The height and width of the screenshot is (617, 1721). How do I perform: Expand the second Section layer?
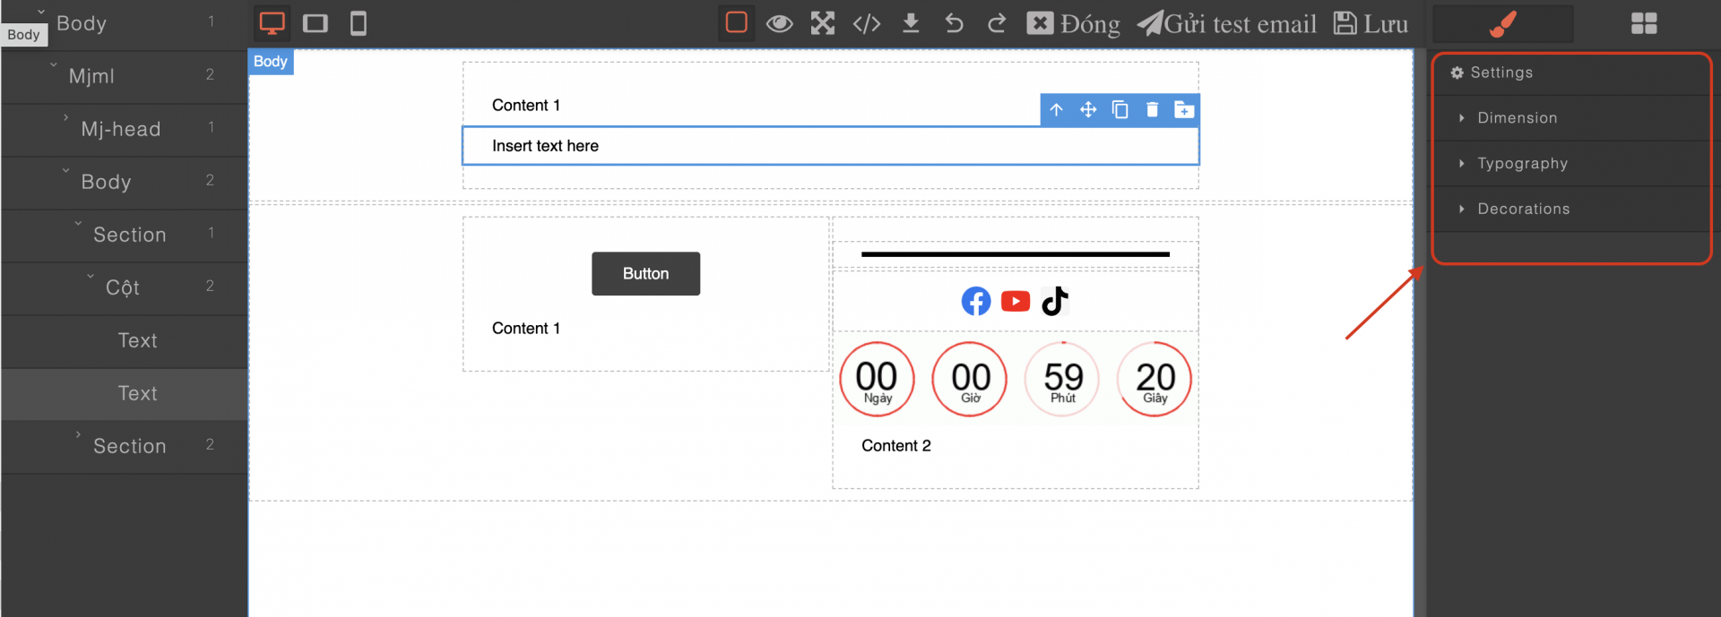pyautogui.click(x=79, y=434)
